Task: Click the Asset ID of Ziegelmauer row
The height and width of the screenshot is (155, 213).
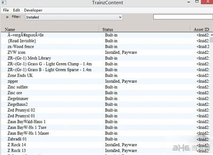Action: tap(203, 99)
